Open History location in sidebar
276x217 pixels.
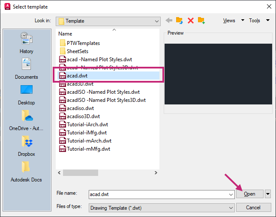point(27,43)
